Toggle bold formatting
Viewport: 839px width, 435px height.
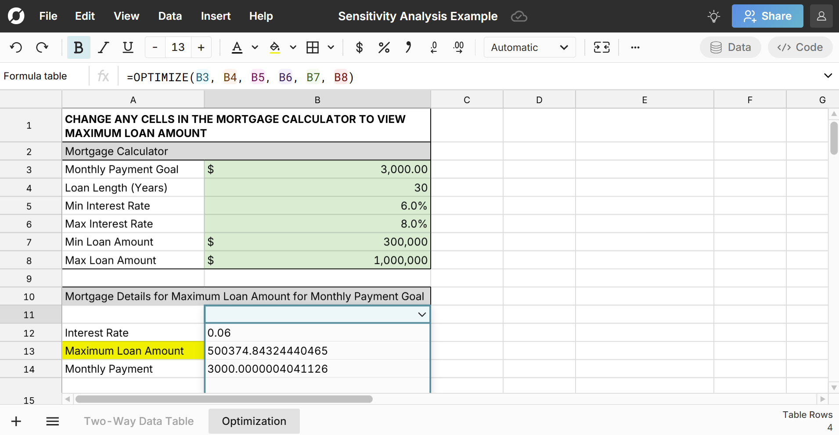point(79,47)
